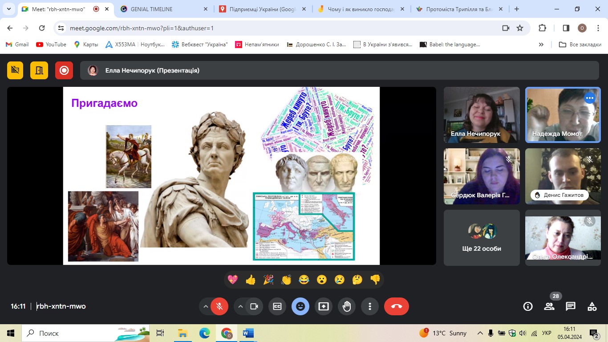
Task: Leave the call with red hang-up button
Action: [x=397, y=306]
